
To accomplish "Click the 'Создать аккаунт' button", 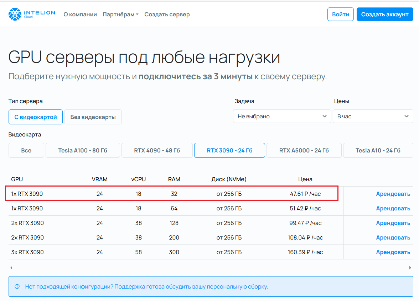I will pyautogui.click(x=385, y=15).
